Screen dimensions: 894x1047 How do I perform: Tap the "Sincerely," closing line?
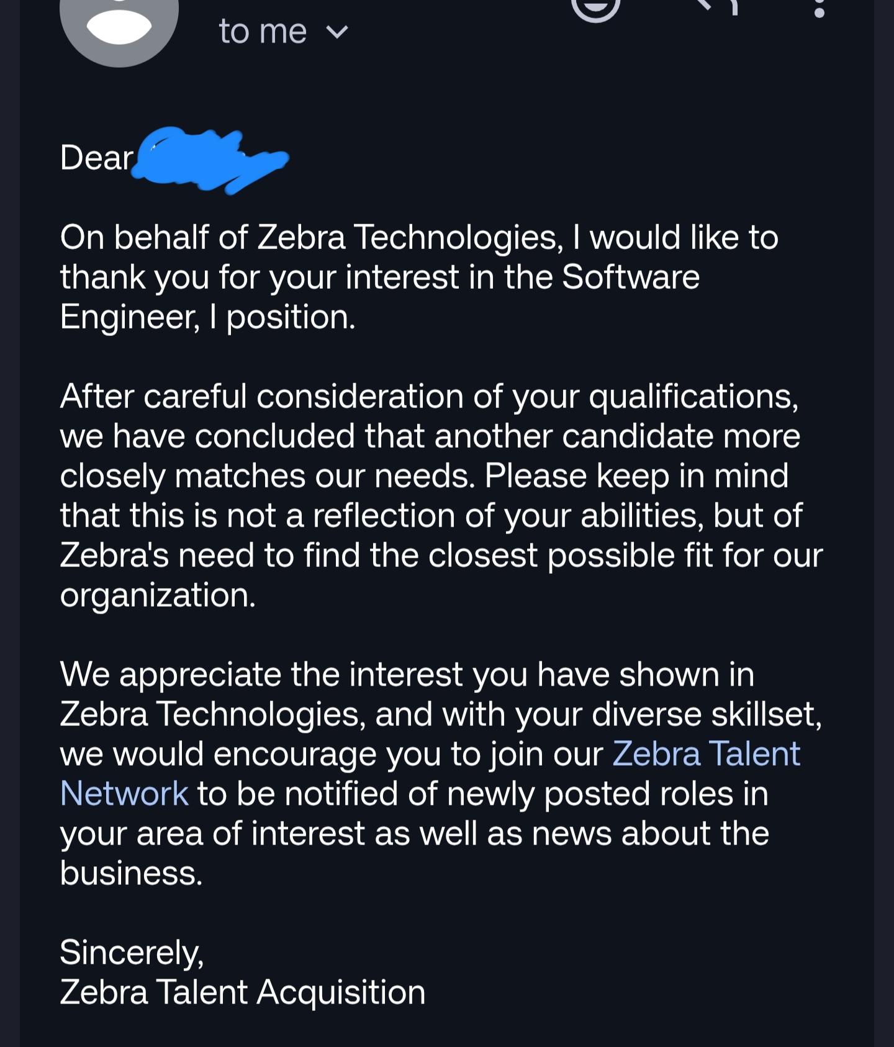point(132,952)
